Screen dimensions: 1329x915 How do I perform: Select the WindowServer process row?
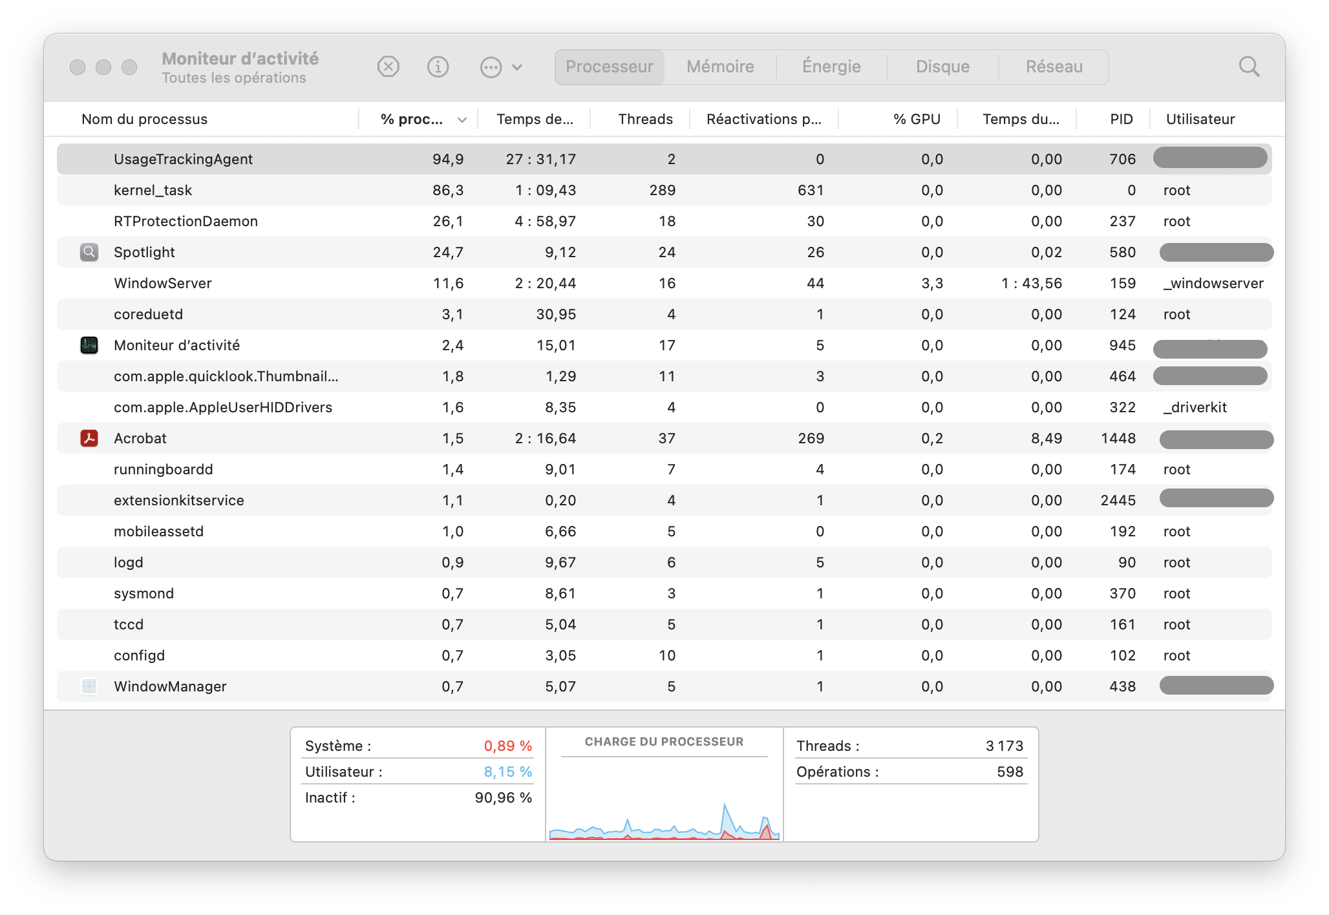(163, 283)
